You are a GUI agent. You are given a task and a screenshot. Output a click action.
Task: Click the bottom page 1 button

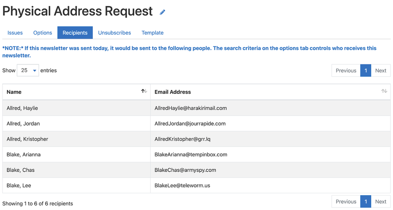366,201
